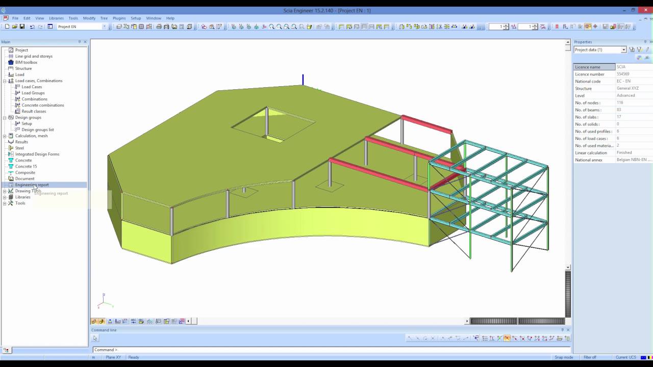Select Engineering report in Main tree
653x367 pixels.
(32, 185)
